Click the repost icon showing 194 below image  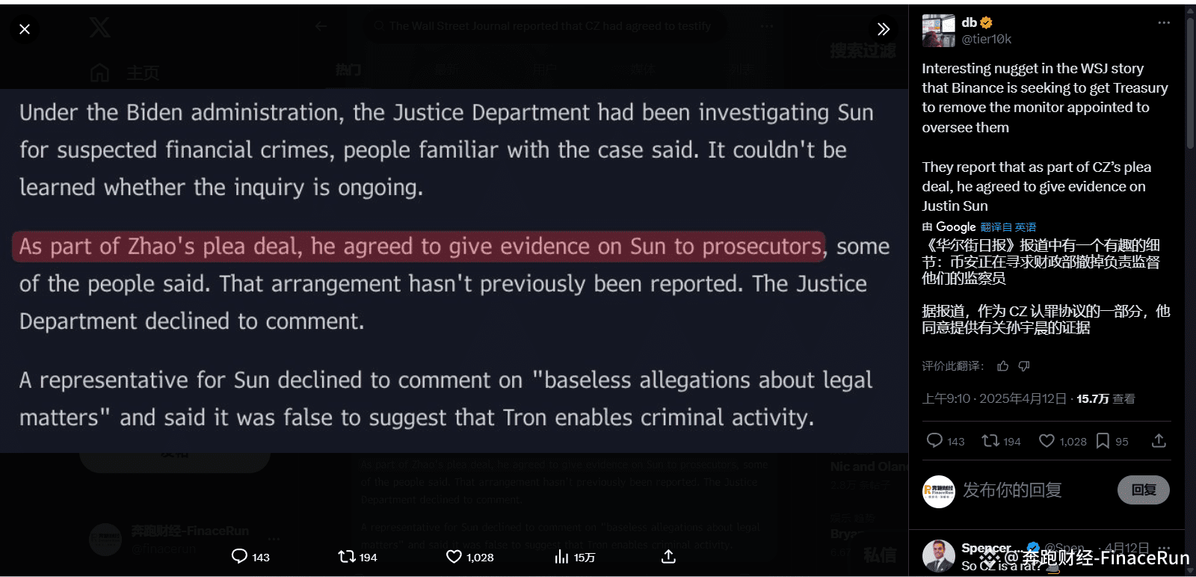346,556
